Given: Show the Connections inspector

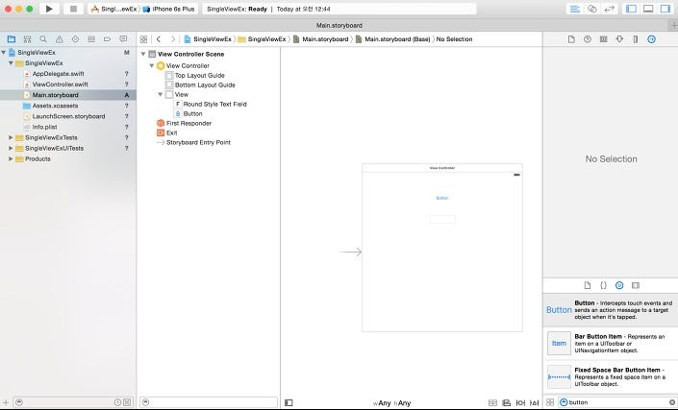Looking at the screenshot, I should point(651,39).
